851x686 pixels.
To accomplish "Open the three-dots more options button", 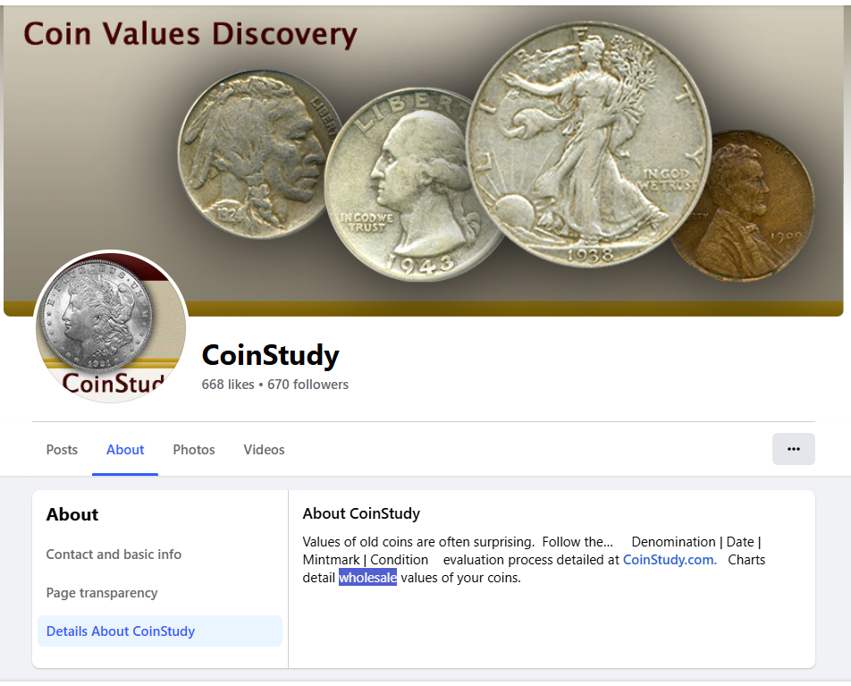I will click(x=793, y=449).
